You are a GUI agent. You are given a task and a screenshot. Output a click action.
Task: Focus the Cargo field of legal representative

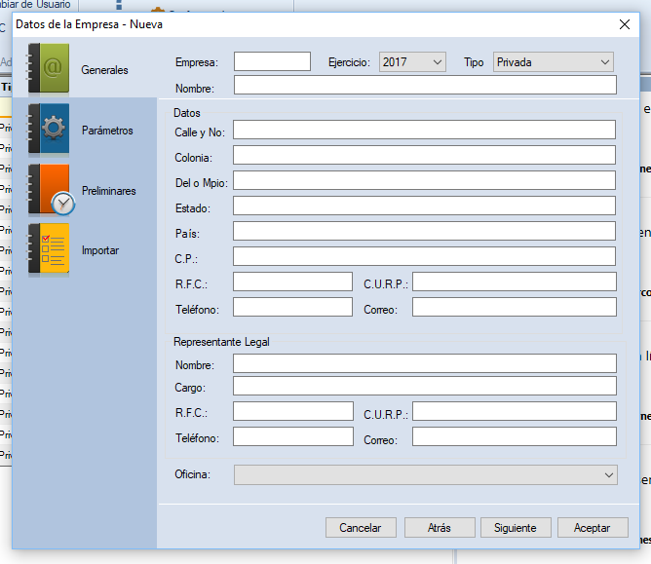424,387
